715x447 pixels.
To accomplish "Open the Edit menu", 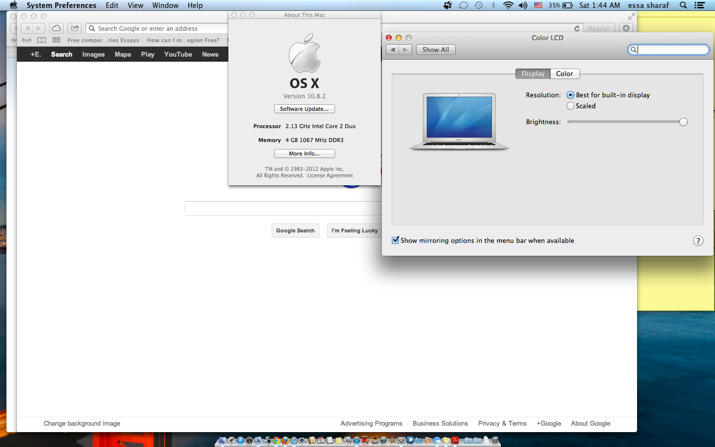I will tap(112, 5).
